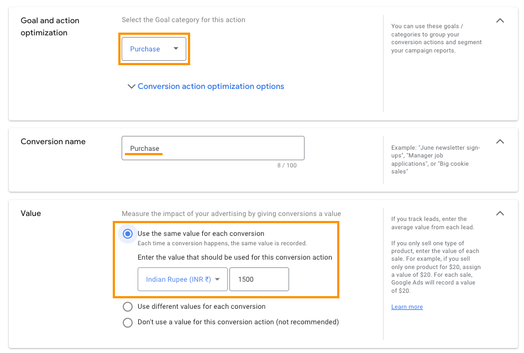Click the conversion value field containing 1500
524x353 pixels.
click(259, 279)
